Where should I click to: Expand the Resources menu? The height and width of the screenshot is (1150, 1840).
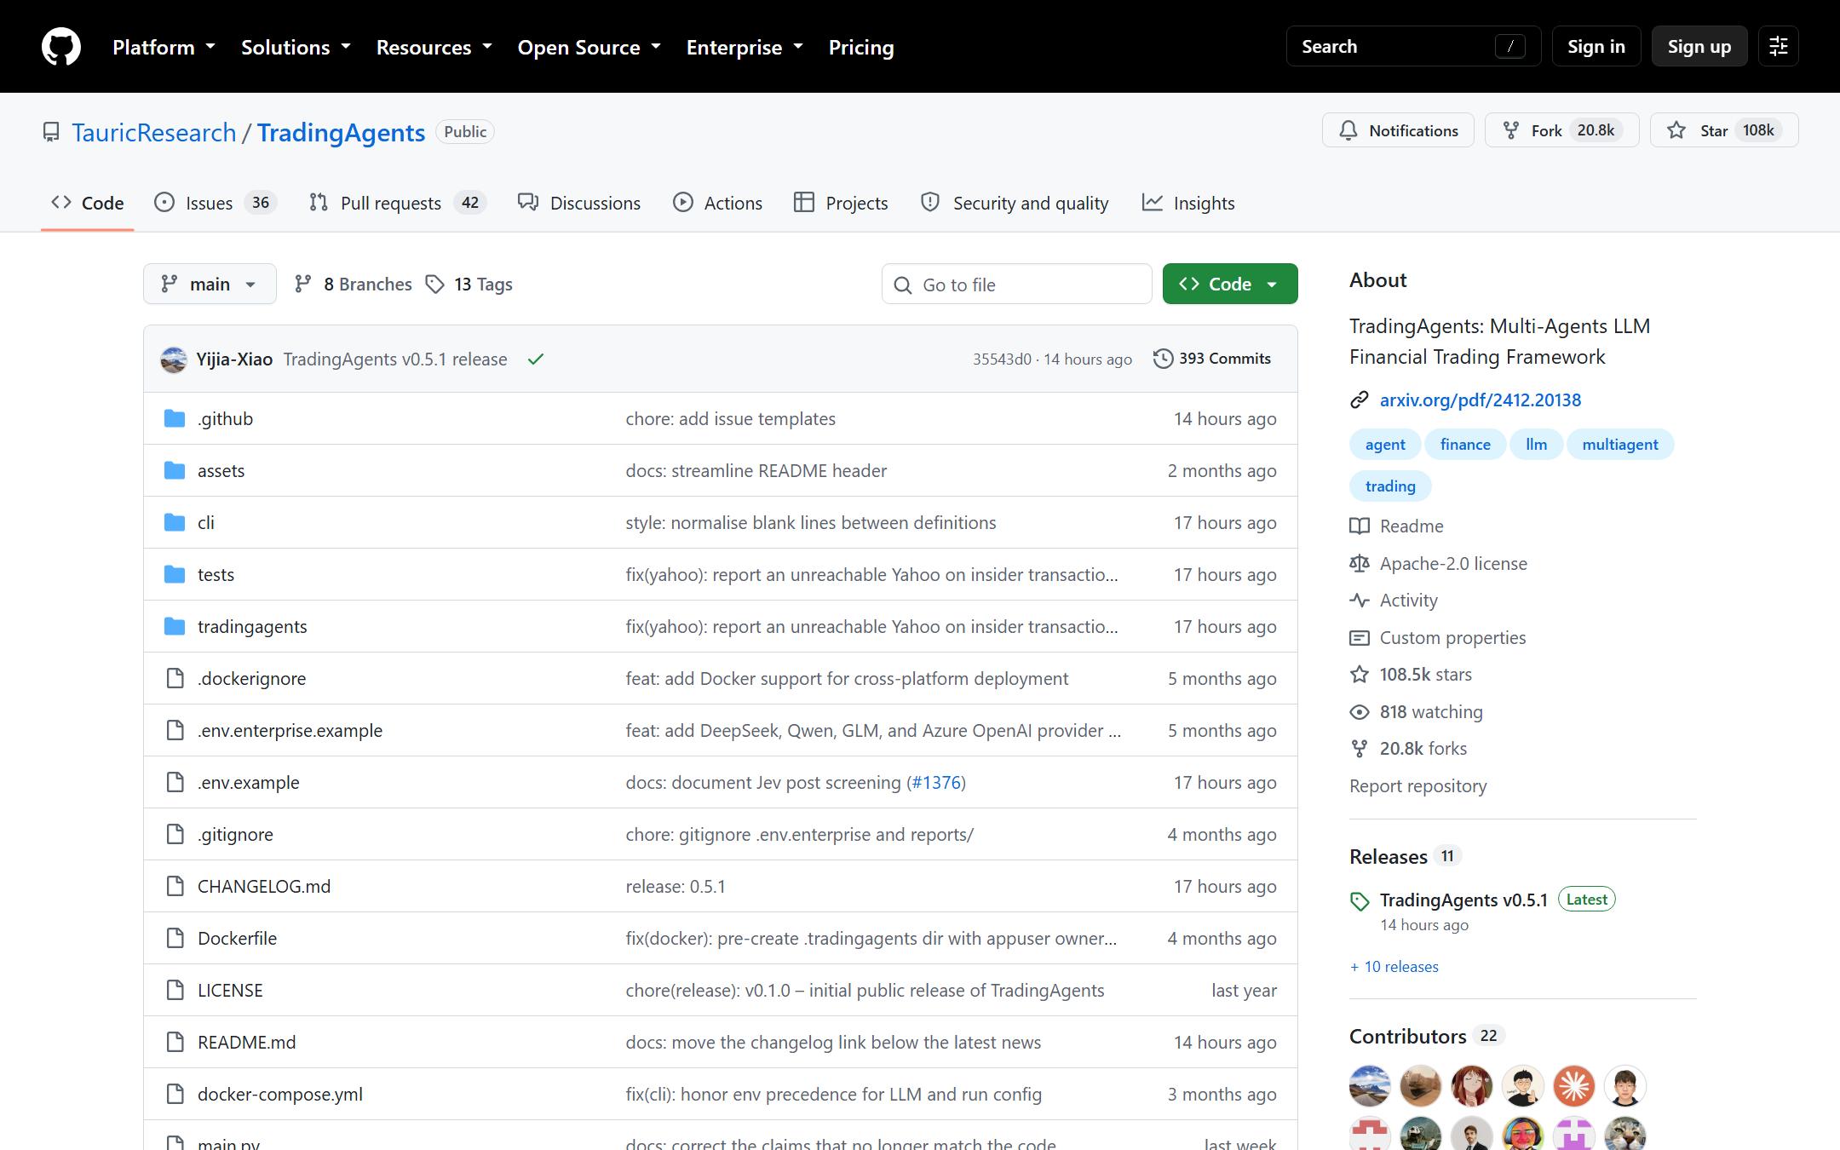434,47
